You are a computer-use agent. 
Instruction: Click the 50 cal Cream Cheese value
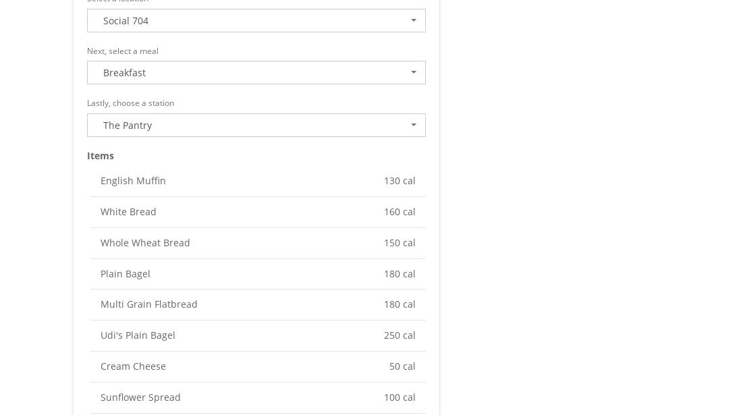[x=402, y=366]
